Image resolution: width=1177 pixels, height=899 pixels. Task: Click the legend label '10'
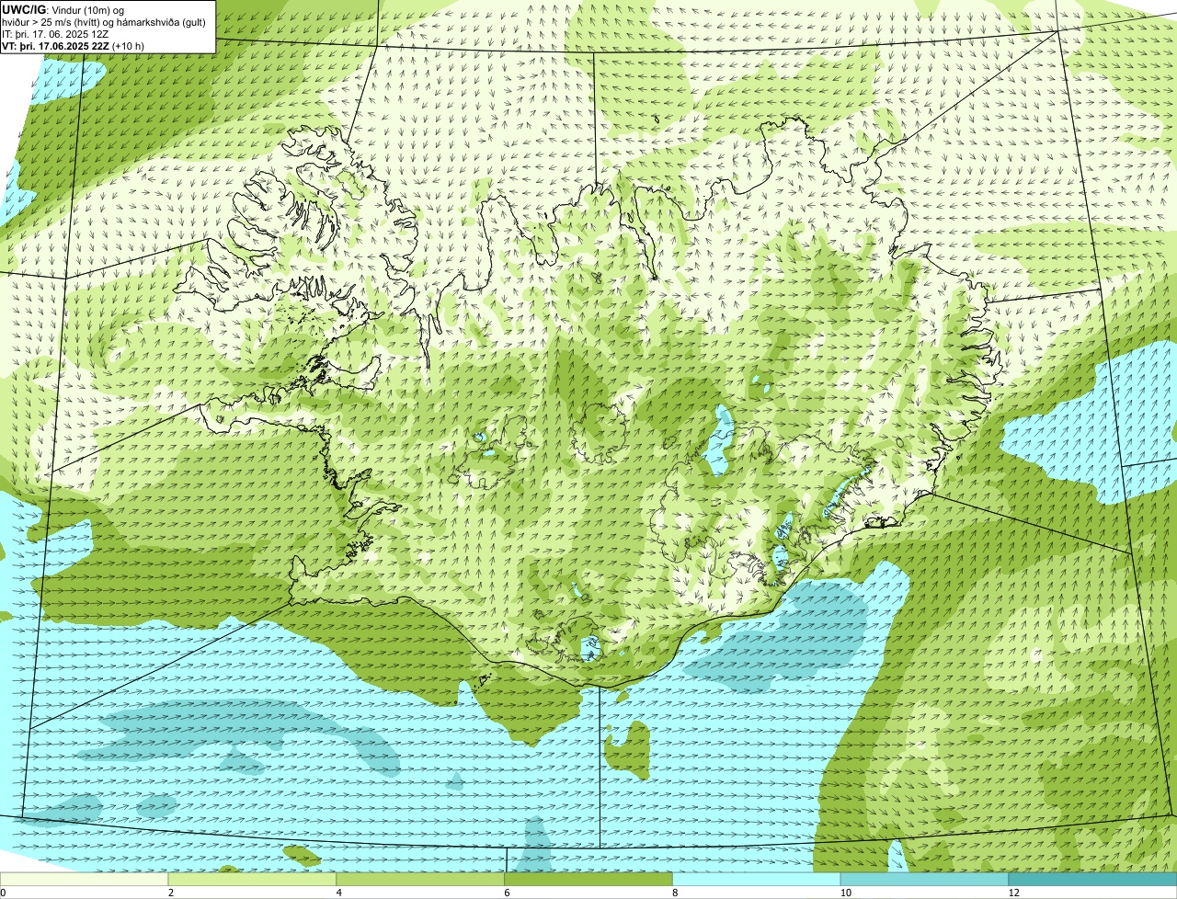[844, 893]
